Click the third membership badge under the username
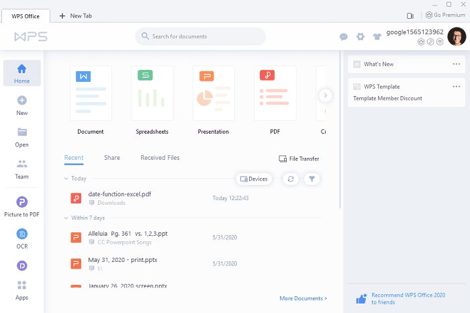This screenshot has width=470, height=313. click(440, 42)
